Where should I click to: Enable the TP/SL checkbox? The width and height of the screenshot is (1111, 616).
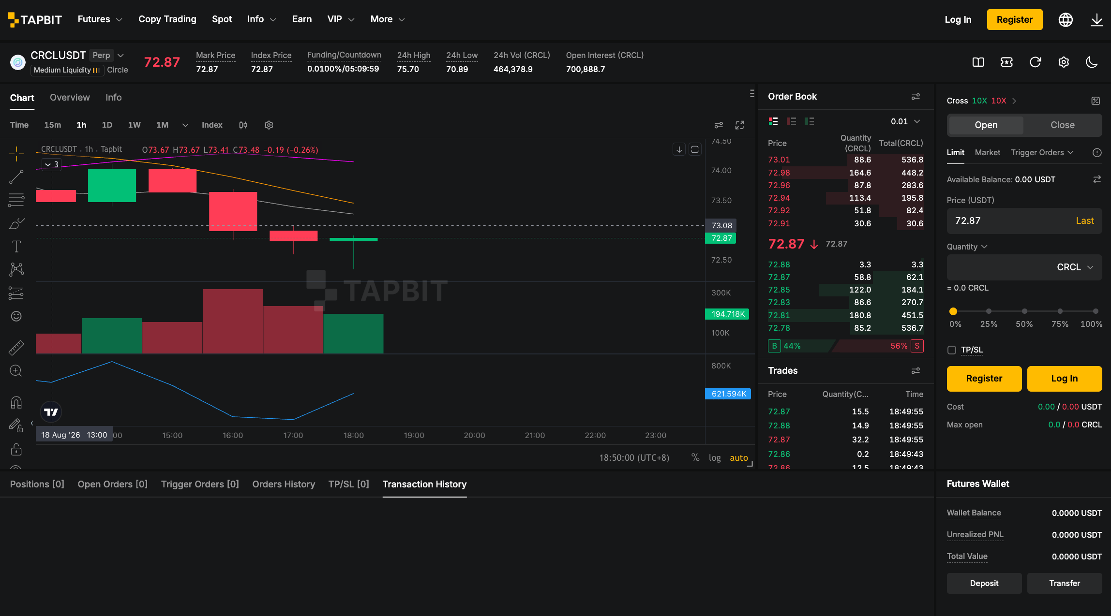(x=951, y=350)
